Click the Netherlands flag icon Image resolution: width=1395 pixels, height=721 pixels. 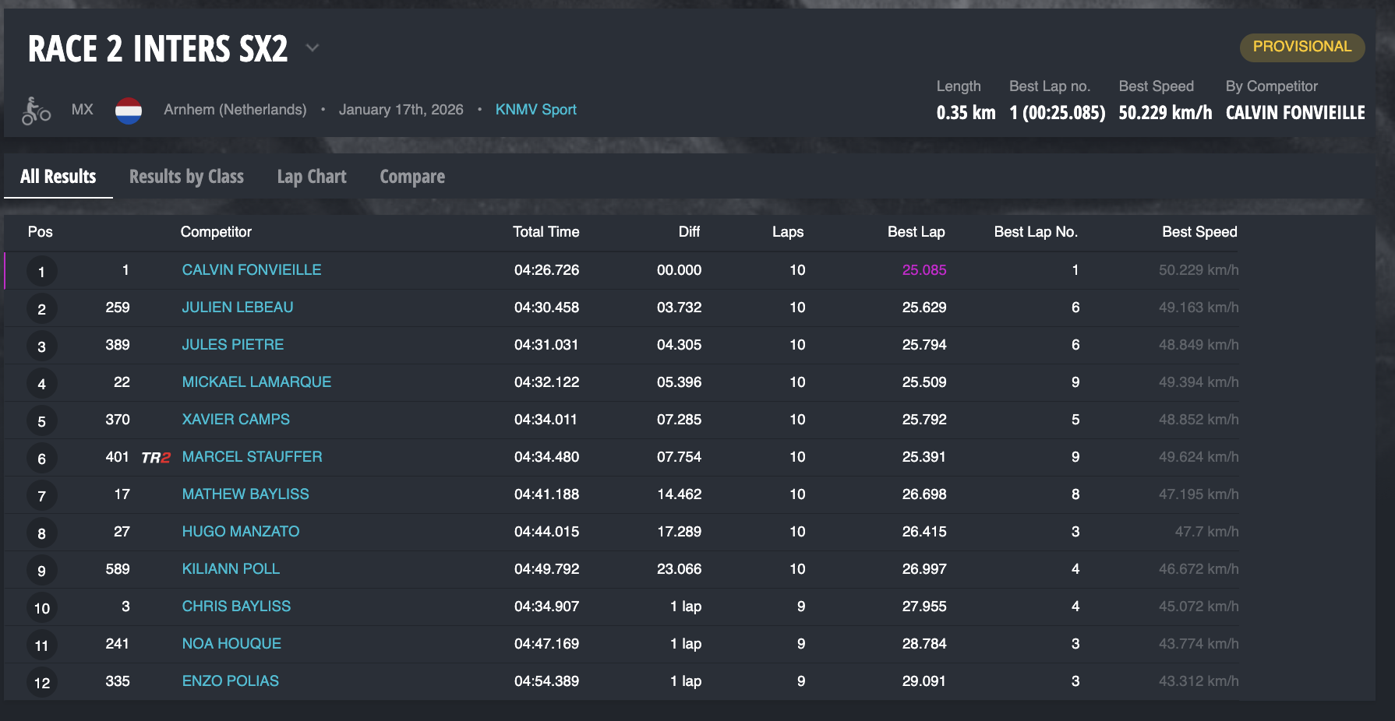click(129, 111)
